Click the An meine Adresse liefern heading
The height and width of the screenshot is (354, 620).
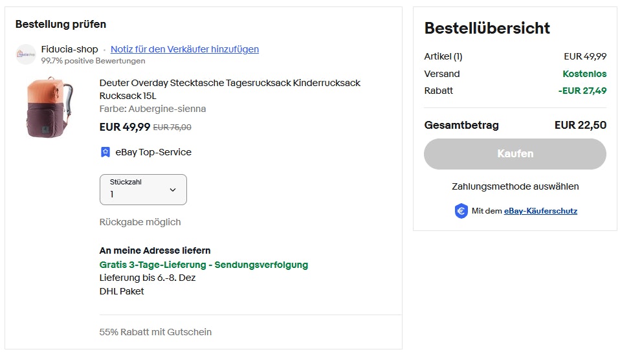click(x=155, y=250)
